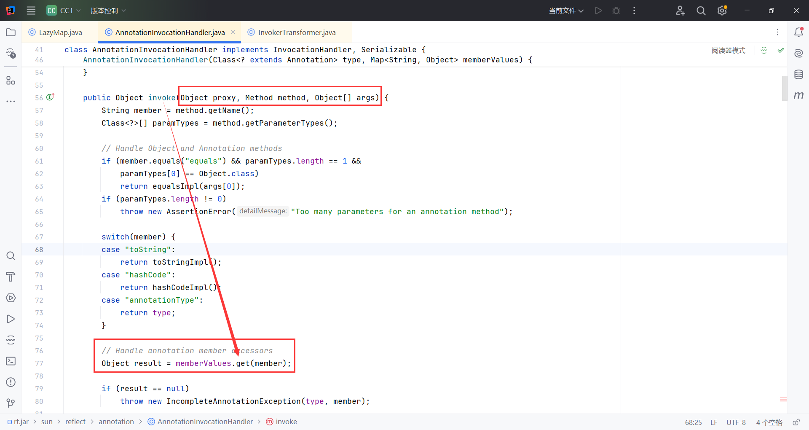Toggle the read-only lock icon in status bar

[x=796, y=422]
